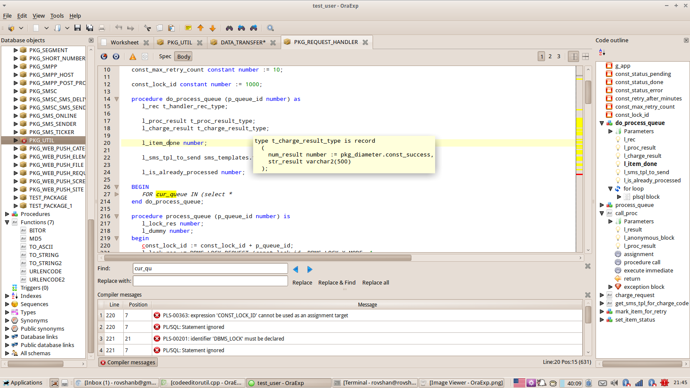Expand the Procedures tree item
This screenshot has width=690, height=388.
tap(6, 214)
